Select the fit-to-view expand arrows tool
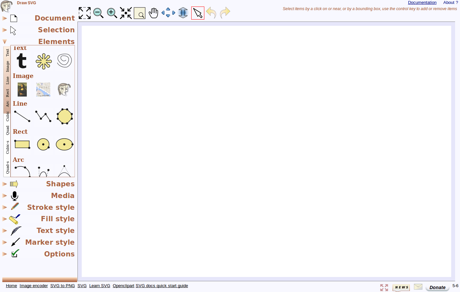460x292 pixels. [84, 13]
